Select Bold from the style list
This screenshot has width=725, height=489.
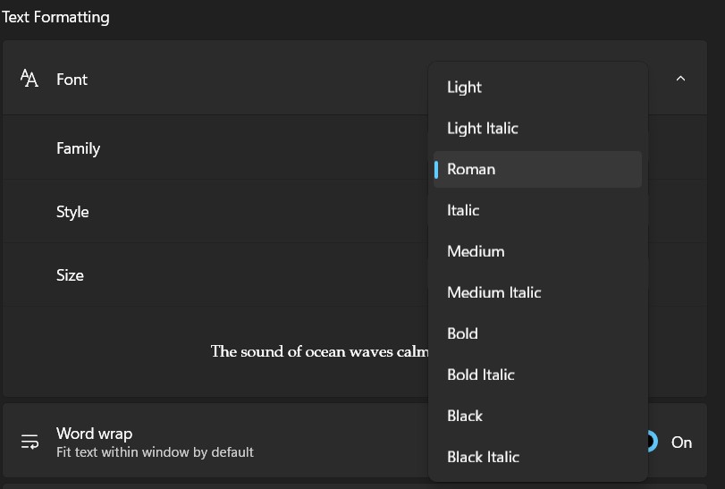(x=462, y=334)
